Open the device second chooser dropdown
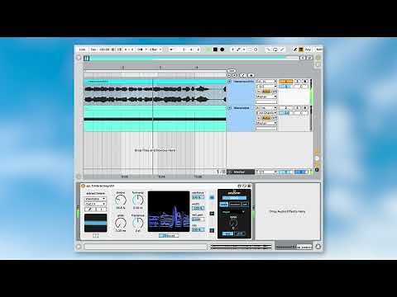The width and height of the screenshot is (397, 297). 95,204
